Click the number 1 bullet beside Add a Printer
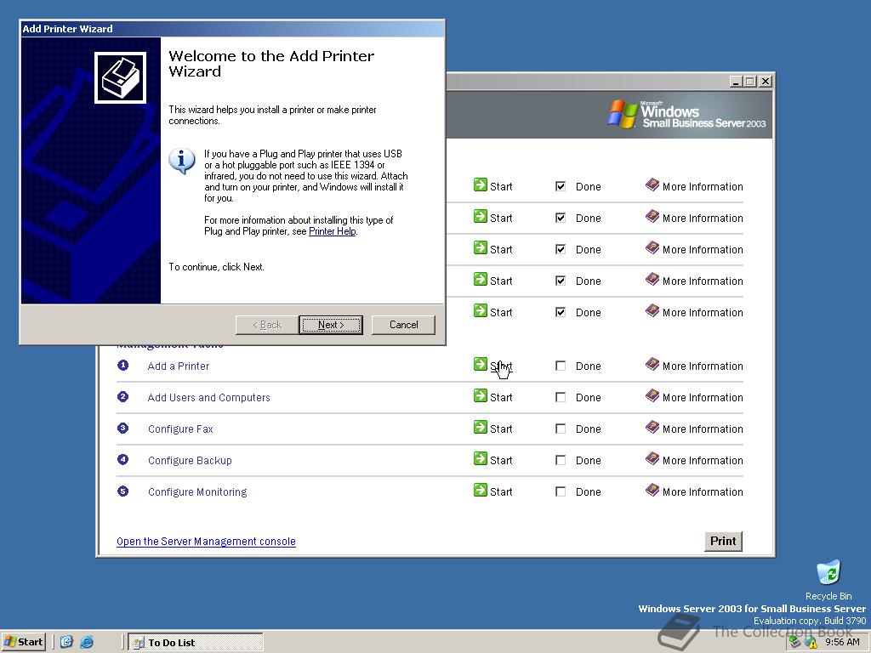 click(x=122, y=365)
